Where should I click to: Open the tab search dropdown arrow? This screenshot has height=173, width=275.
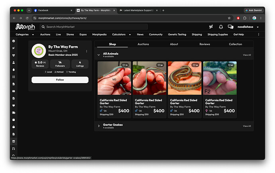(x=29, y=10)
